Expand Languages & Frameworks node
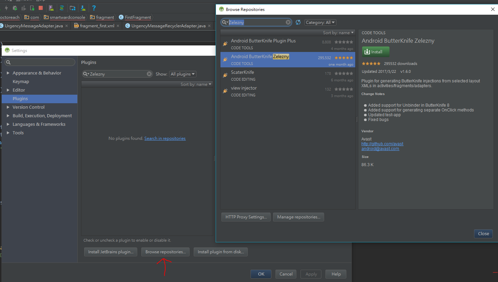The height and width of the screenshot is (282, 498). pyautogui.click(x=8, y=124)
